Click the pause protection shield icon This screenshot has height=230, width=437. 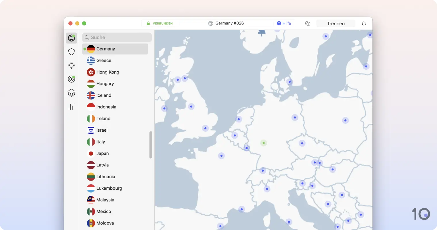point(308,23)
